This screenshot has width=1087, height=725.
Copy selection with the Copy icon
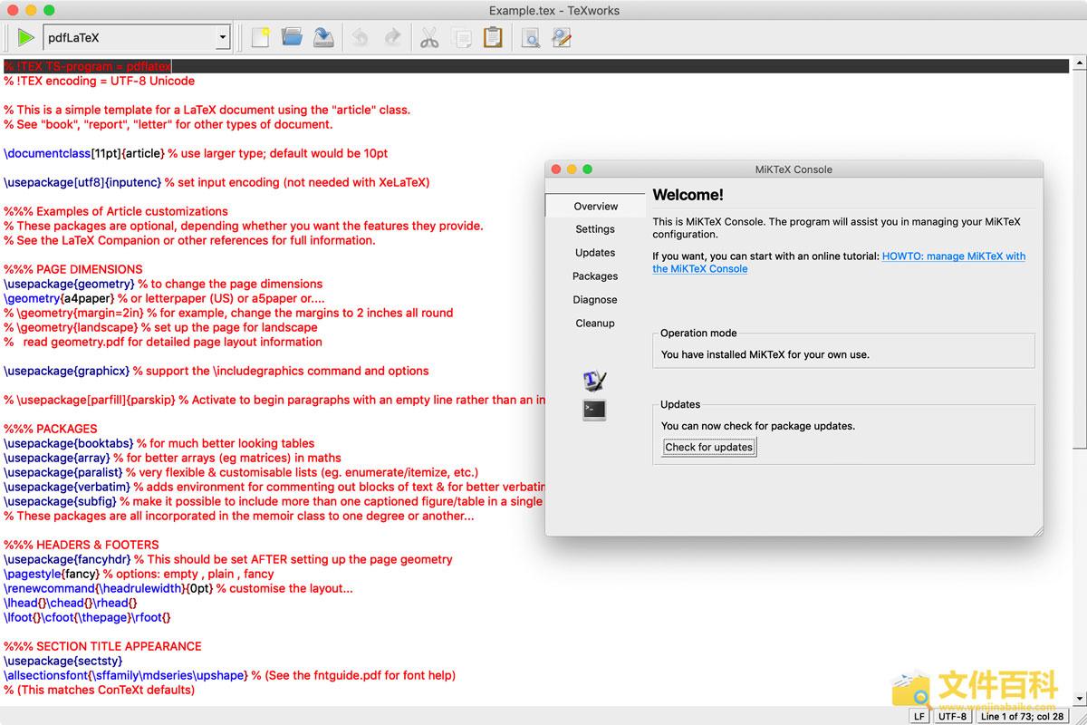pyautogui.click(x=462, y=37)
